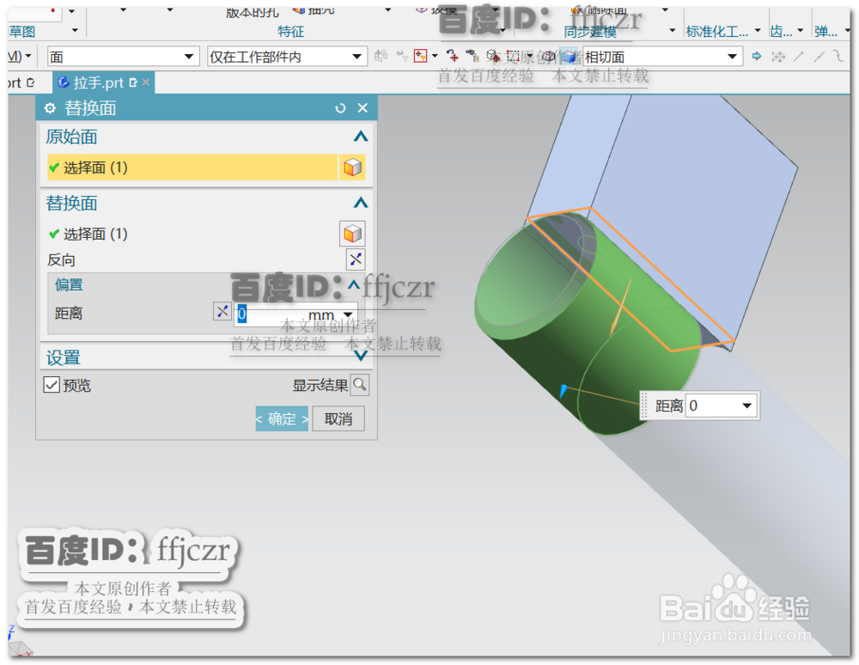This screenshot has width=859, height=665.
Task: Open the 相切面 face rule dropdown
Action: (x=732, y=57)
